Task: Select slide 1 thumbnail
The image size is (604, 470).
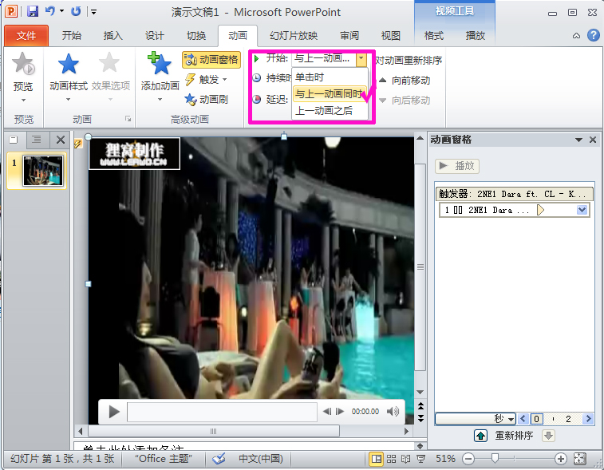Action: [x=43, y=171]
